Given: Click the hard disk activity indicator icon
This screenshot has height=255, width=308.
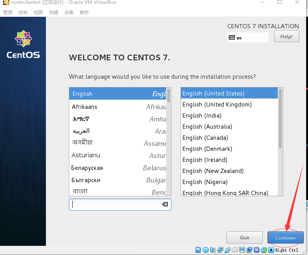Looking at the screenshot, I should click(x=198, y=250).
